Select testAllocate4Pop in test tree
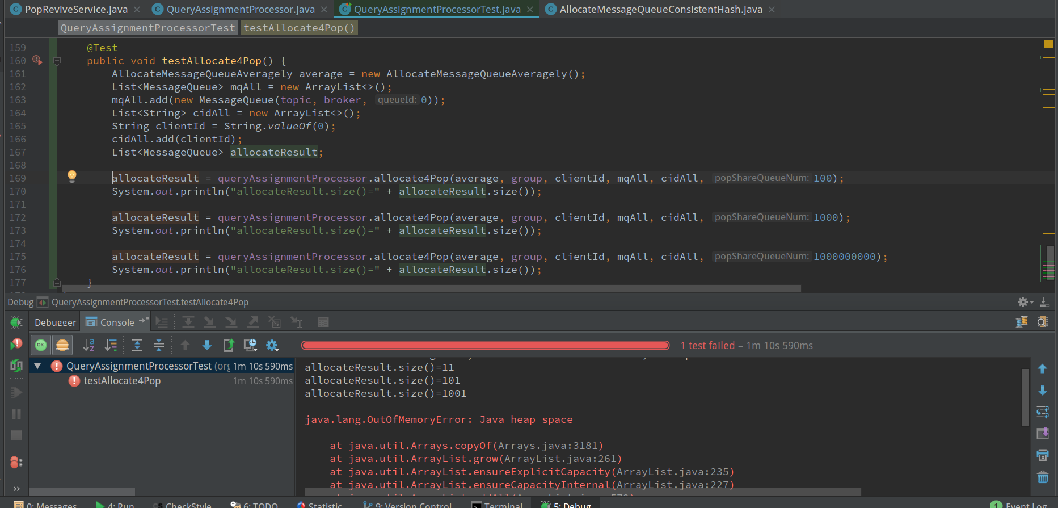This screenshot has width=1058, height=508. tap(122, 381)
